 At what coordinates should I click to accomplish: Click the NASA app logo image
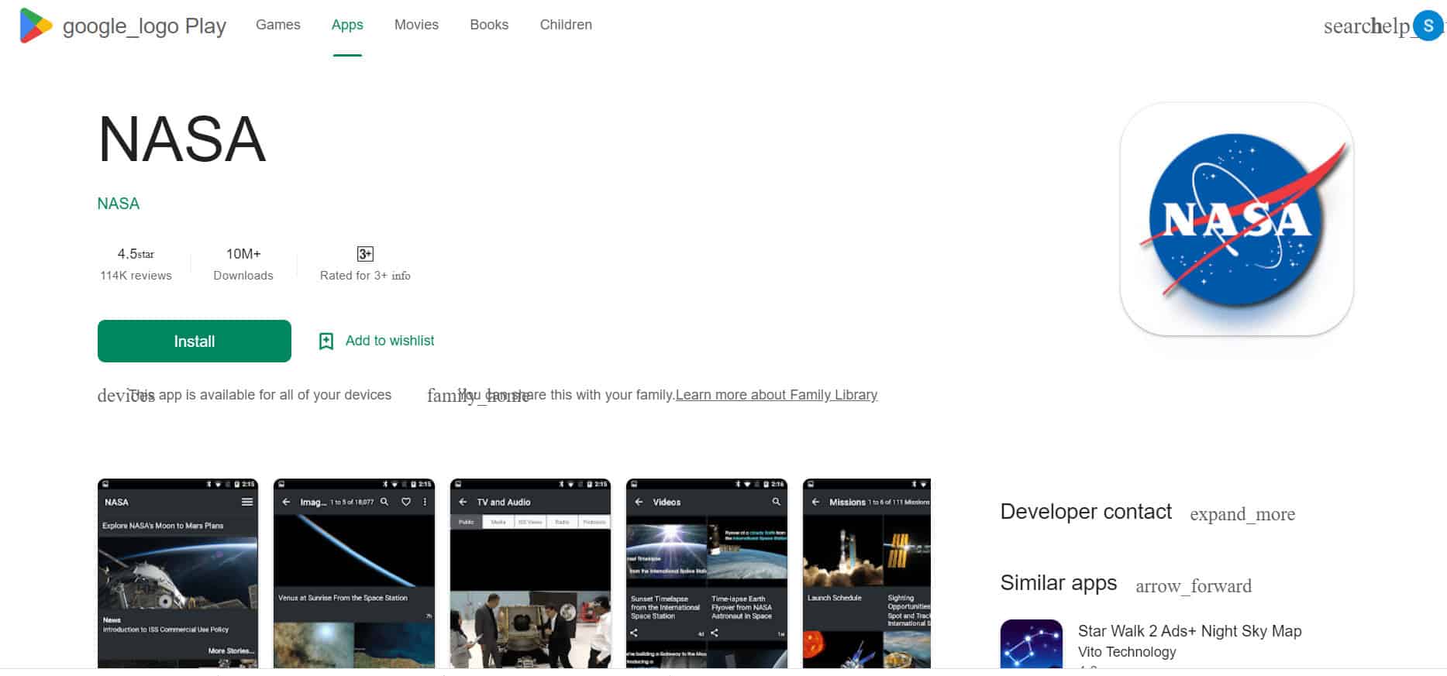click(1236, 219)
